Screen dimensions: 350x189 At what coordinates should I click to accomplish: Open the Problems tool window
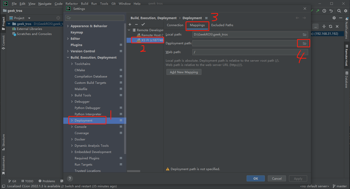point(47,181)
